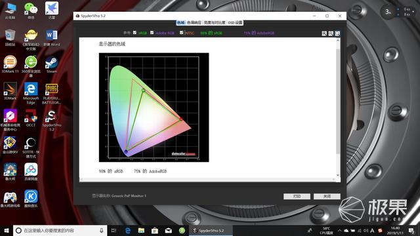Toggle the NTSC reference checkbox

click(x=181, y=33)
